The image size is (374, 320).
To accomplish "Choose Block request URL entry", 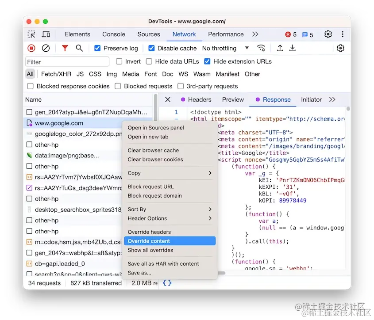I will point(170,187).
